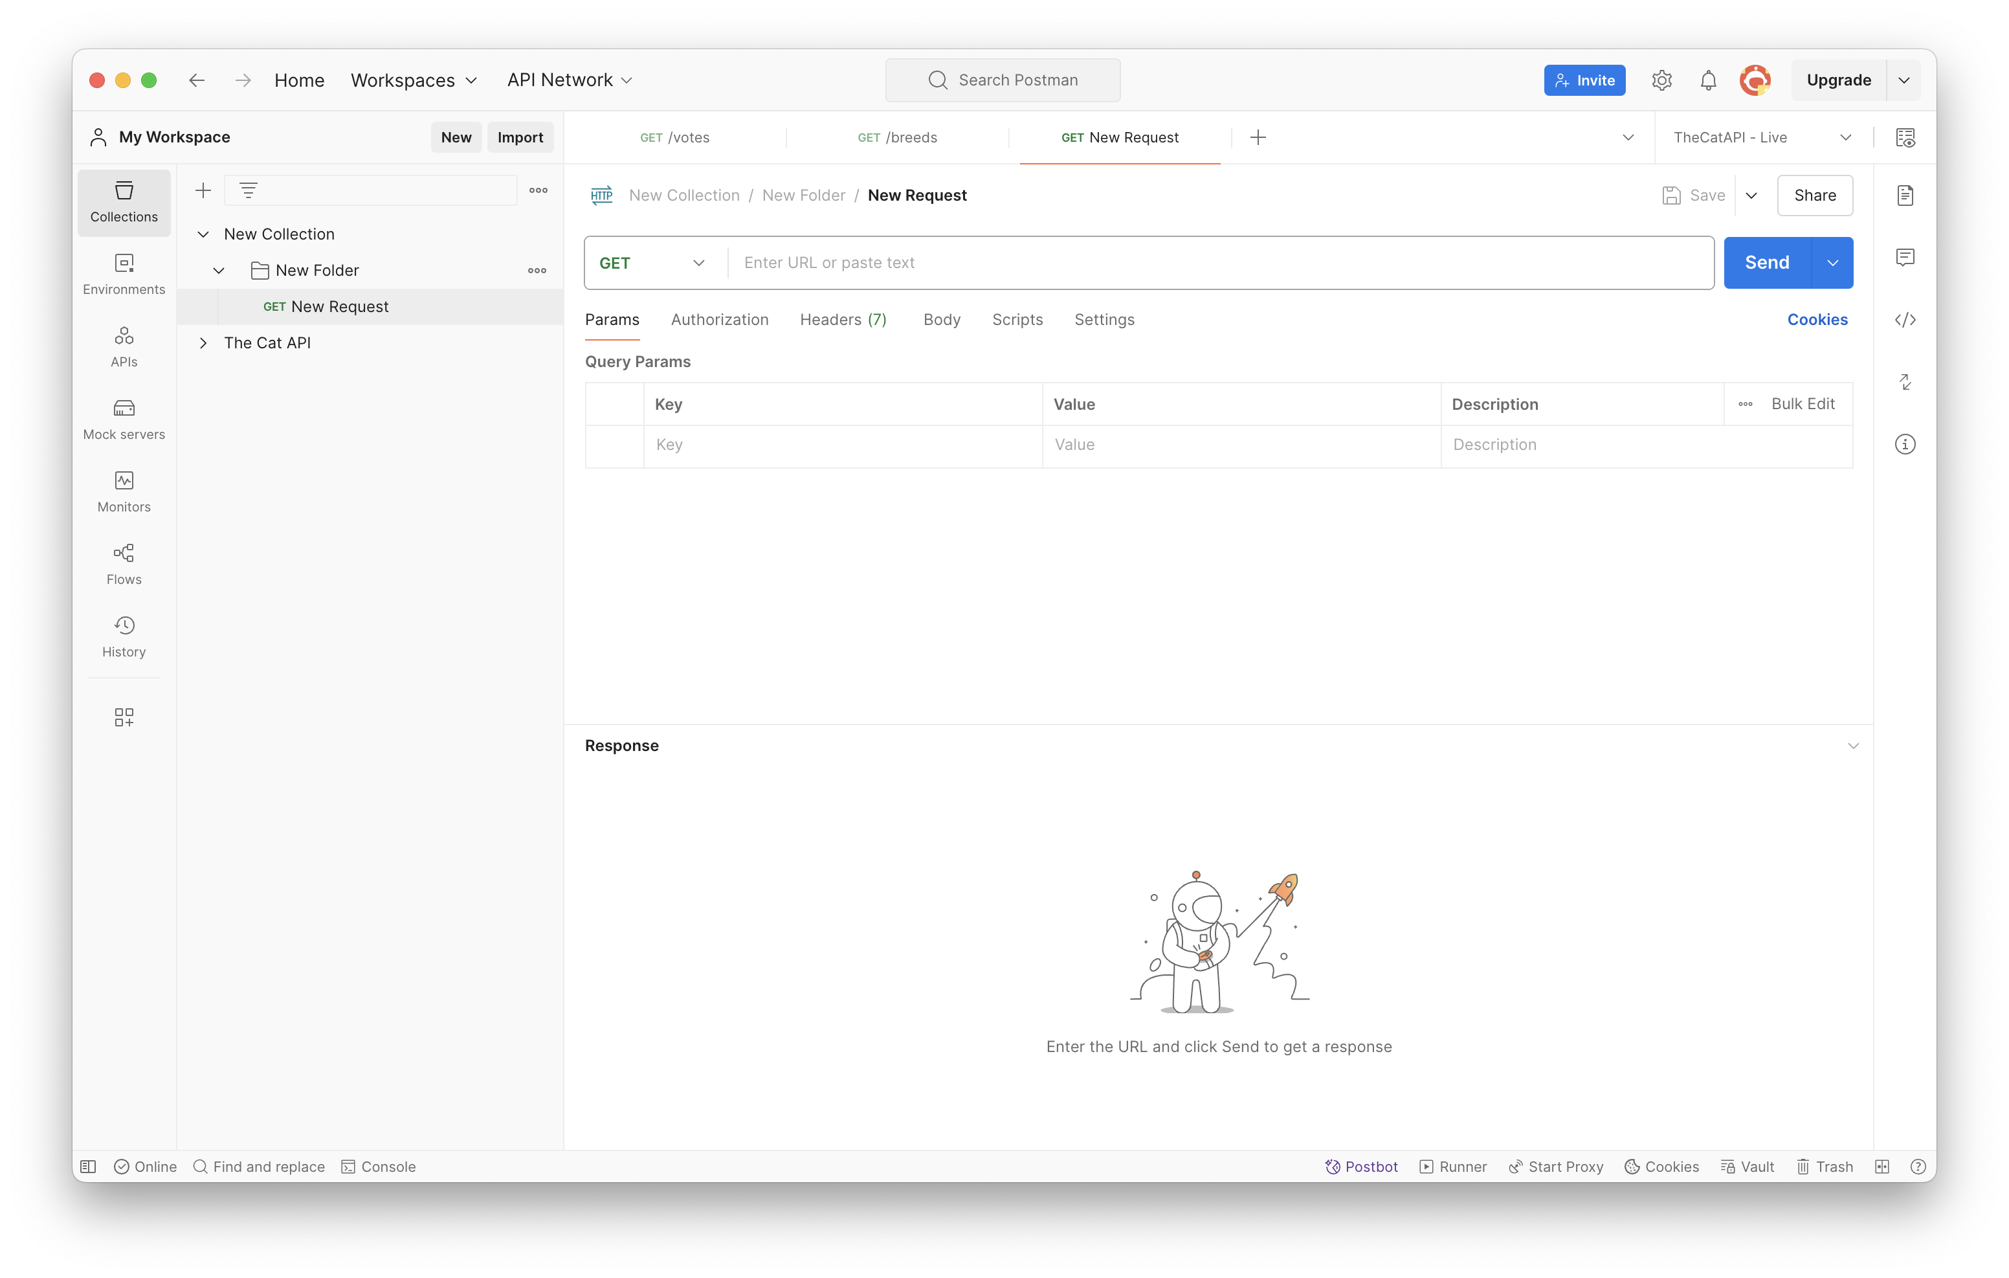Image resolution: width=2009 pixels, height=1278 pixels.
Task: Open the History sidebar panel
Action: pos(124,637)
